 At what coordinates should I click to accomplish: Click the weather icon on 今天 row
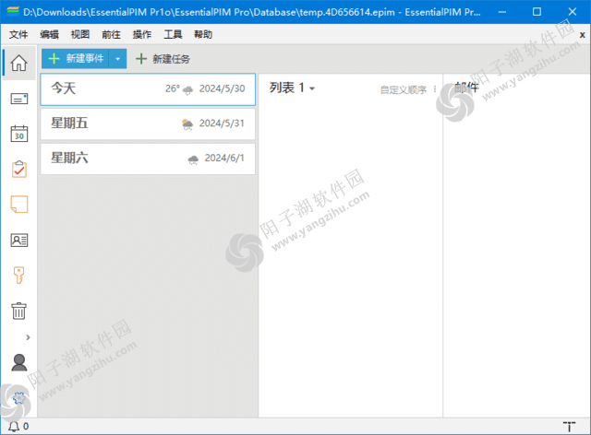(187, 90)
